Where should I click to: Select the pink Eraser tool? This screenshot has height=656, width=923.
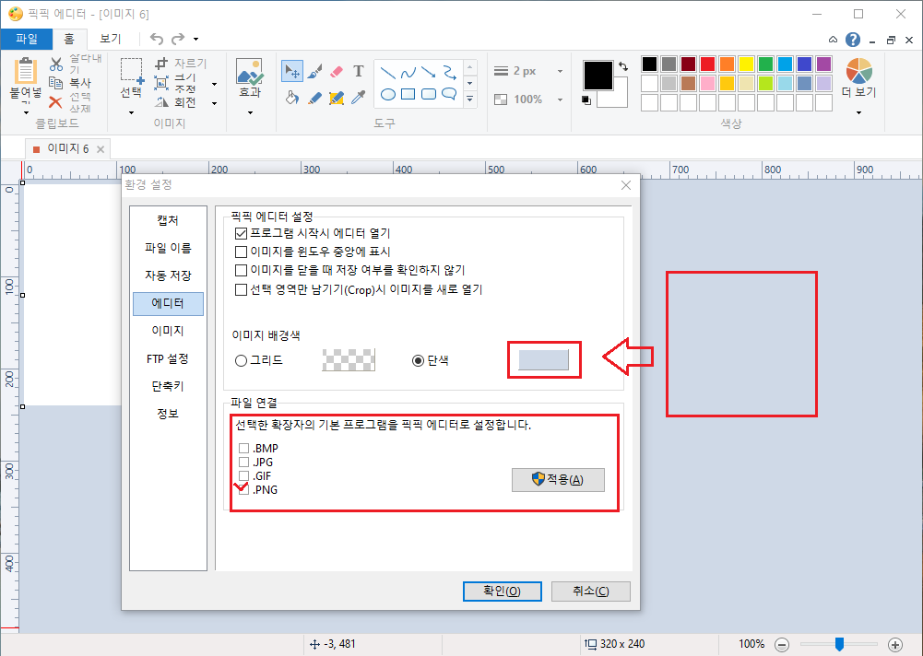[x=337, y=72]
